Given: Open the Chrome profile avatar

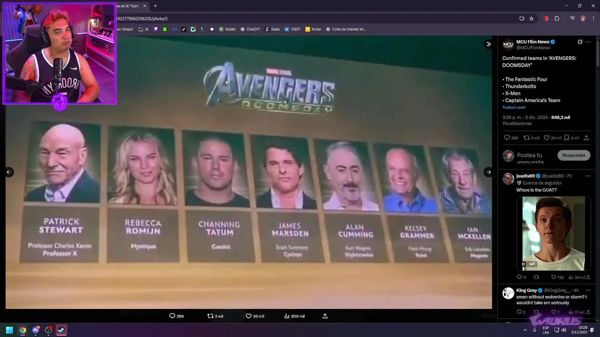Looking at the screenshot, I should pos(583,19).
